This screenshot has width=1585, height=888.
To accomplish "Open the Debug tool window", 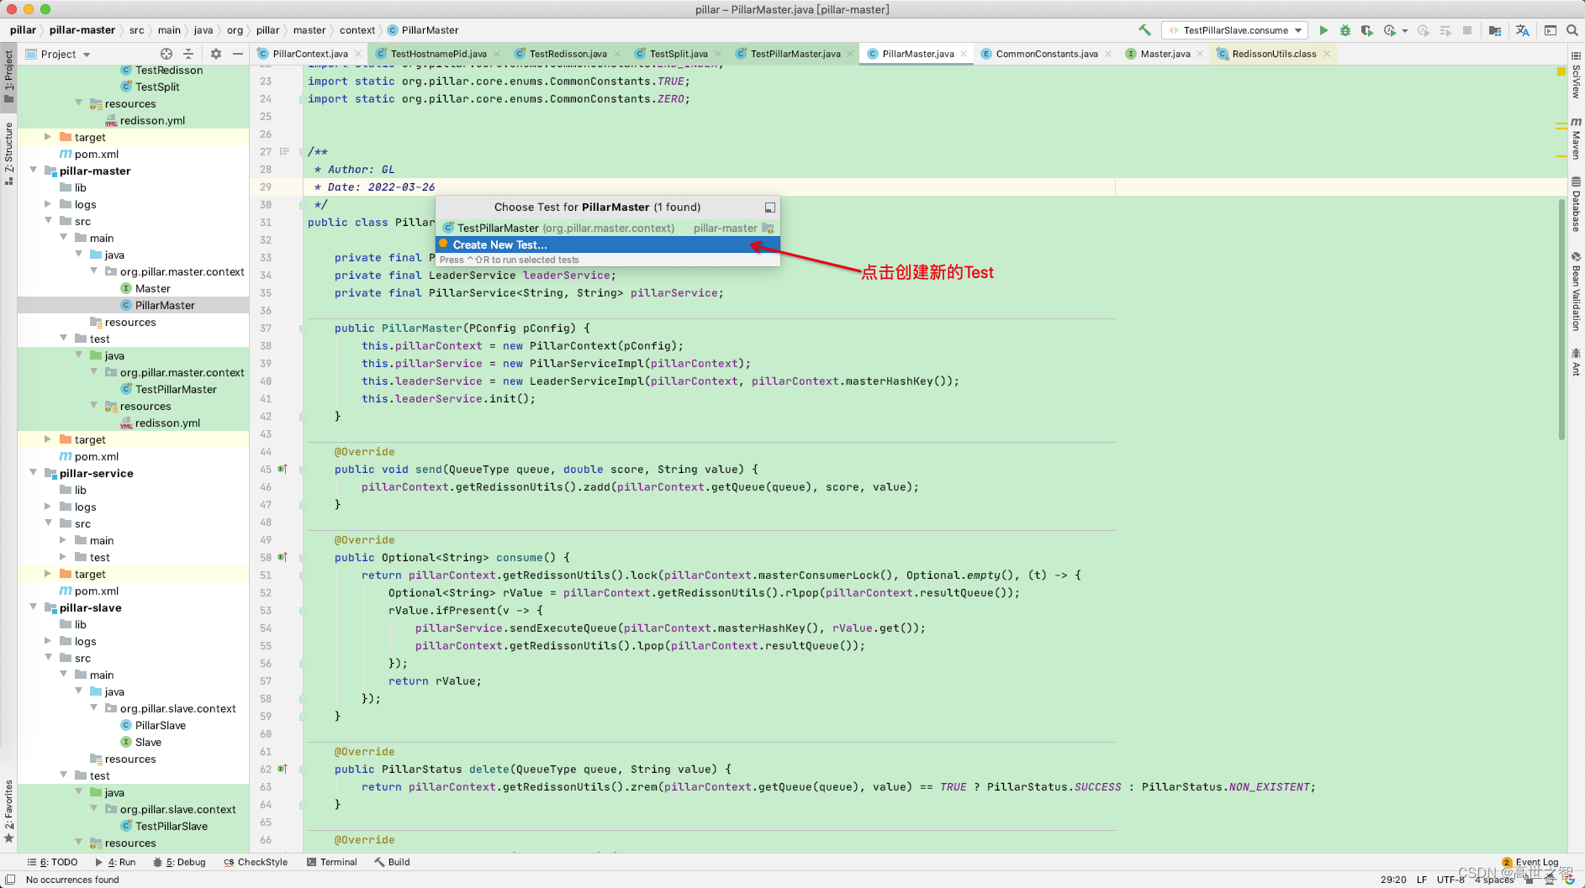I will pos(179,862).
